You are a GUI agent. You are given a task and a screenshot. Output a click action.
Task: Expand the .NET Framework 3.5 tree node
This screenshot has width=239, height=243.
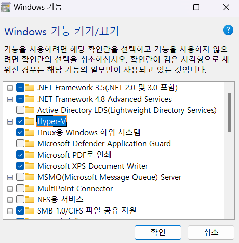tap(10, 88)
